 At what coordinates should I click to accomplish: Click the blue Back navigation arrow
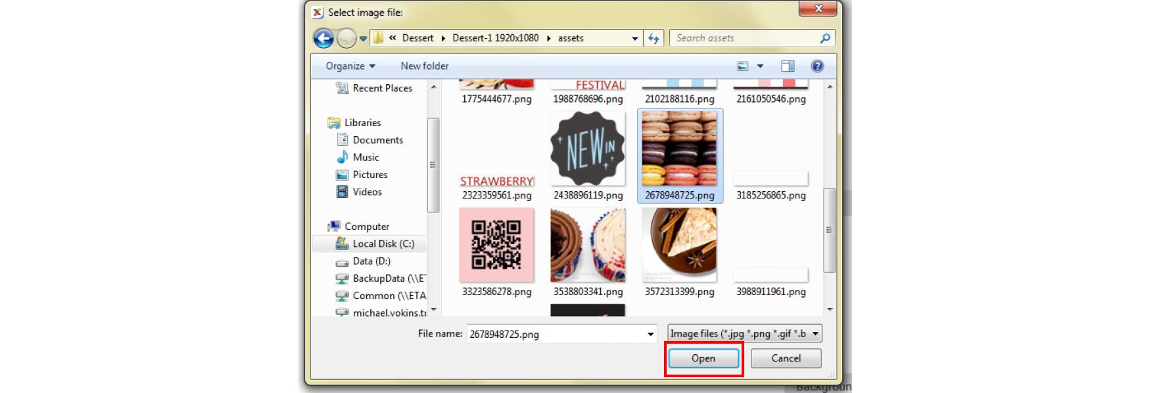[x=323, y=39]
